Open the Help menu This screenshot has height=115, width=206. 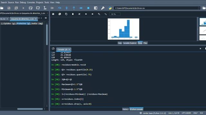58,2
